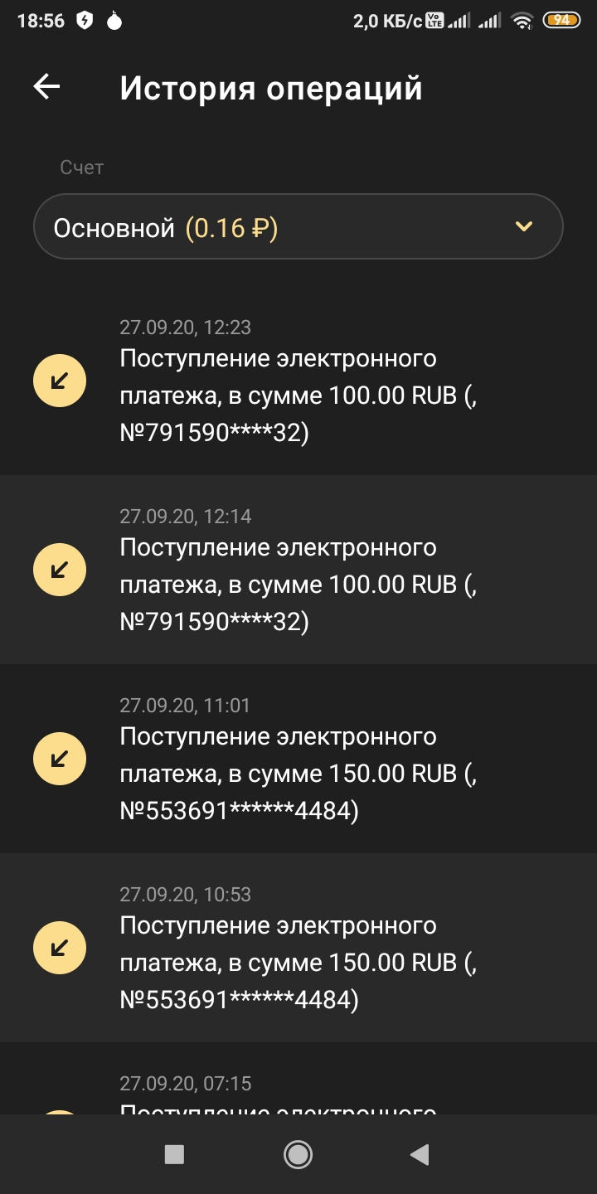Expand account list with yellow chevron
The image size is (597, 1194).
click(523, 226)
